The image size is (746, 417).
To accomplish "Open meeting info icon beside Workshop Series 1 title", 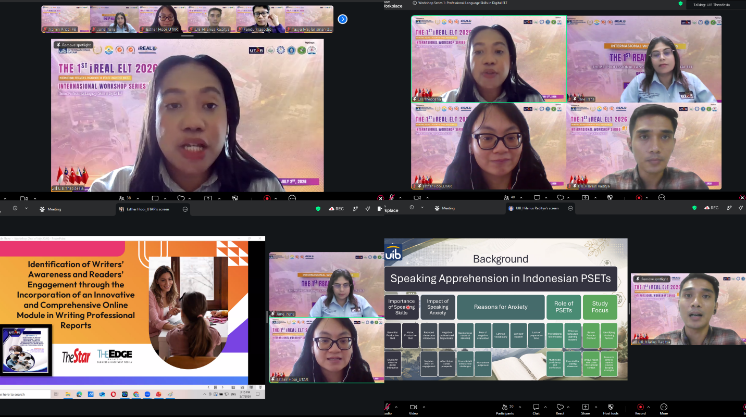I will pyautogui.click(x=415, y=3).
